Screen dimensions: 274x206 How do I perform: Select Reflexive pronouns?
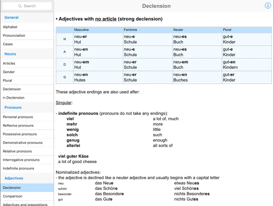point(27,126)
